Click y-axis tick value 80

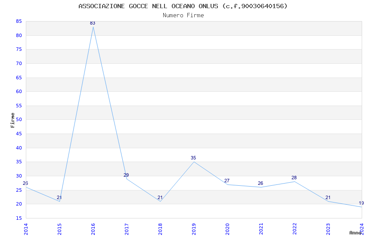[19, 35]
